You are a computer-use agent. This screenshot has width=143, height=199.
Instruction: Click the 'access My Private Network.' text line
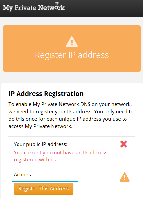click(40, 126)
